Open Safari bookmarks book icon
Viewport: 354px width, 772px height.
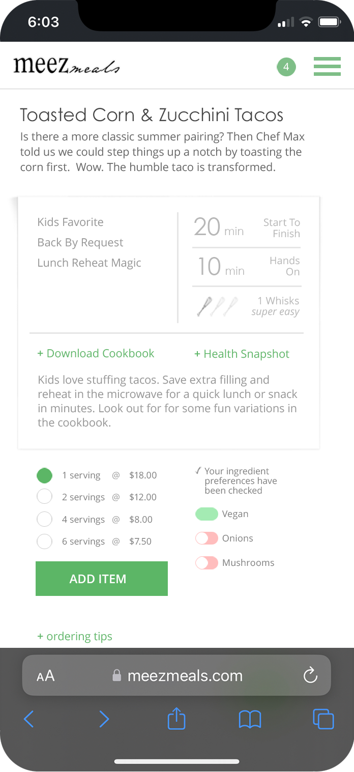click(250, 719)
